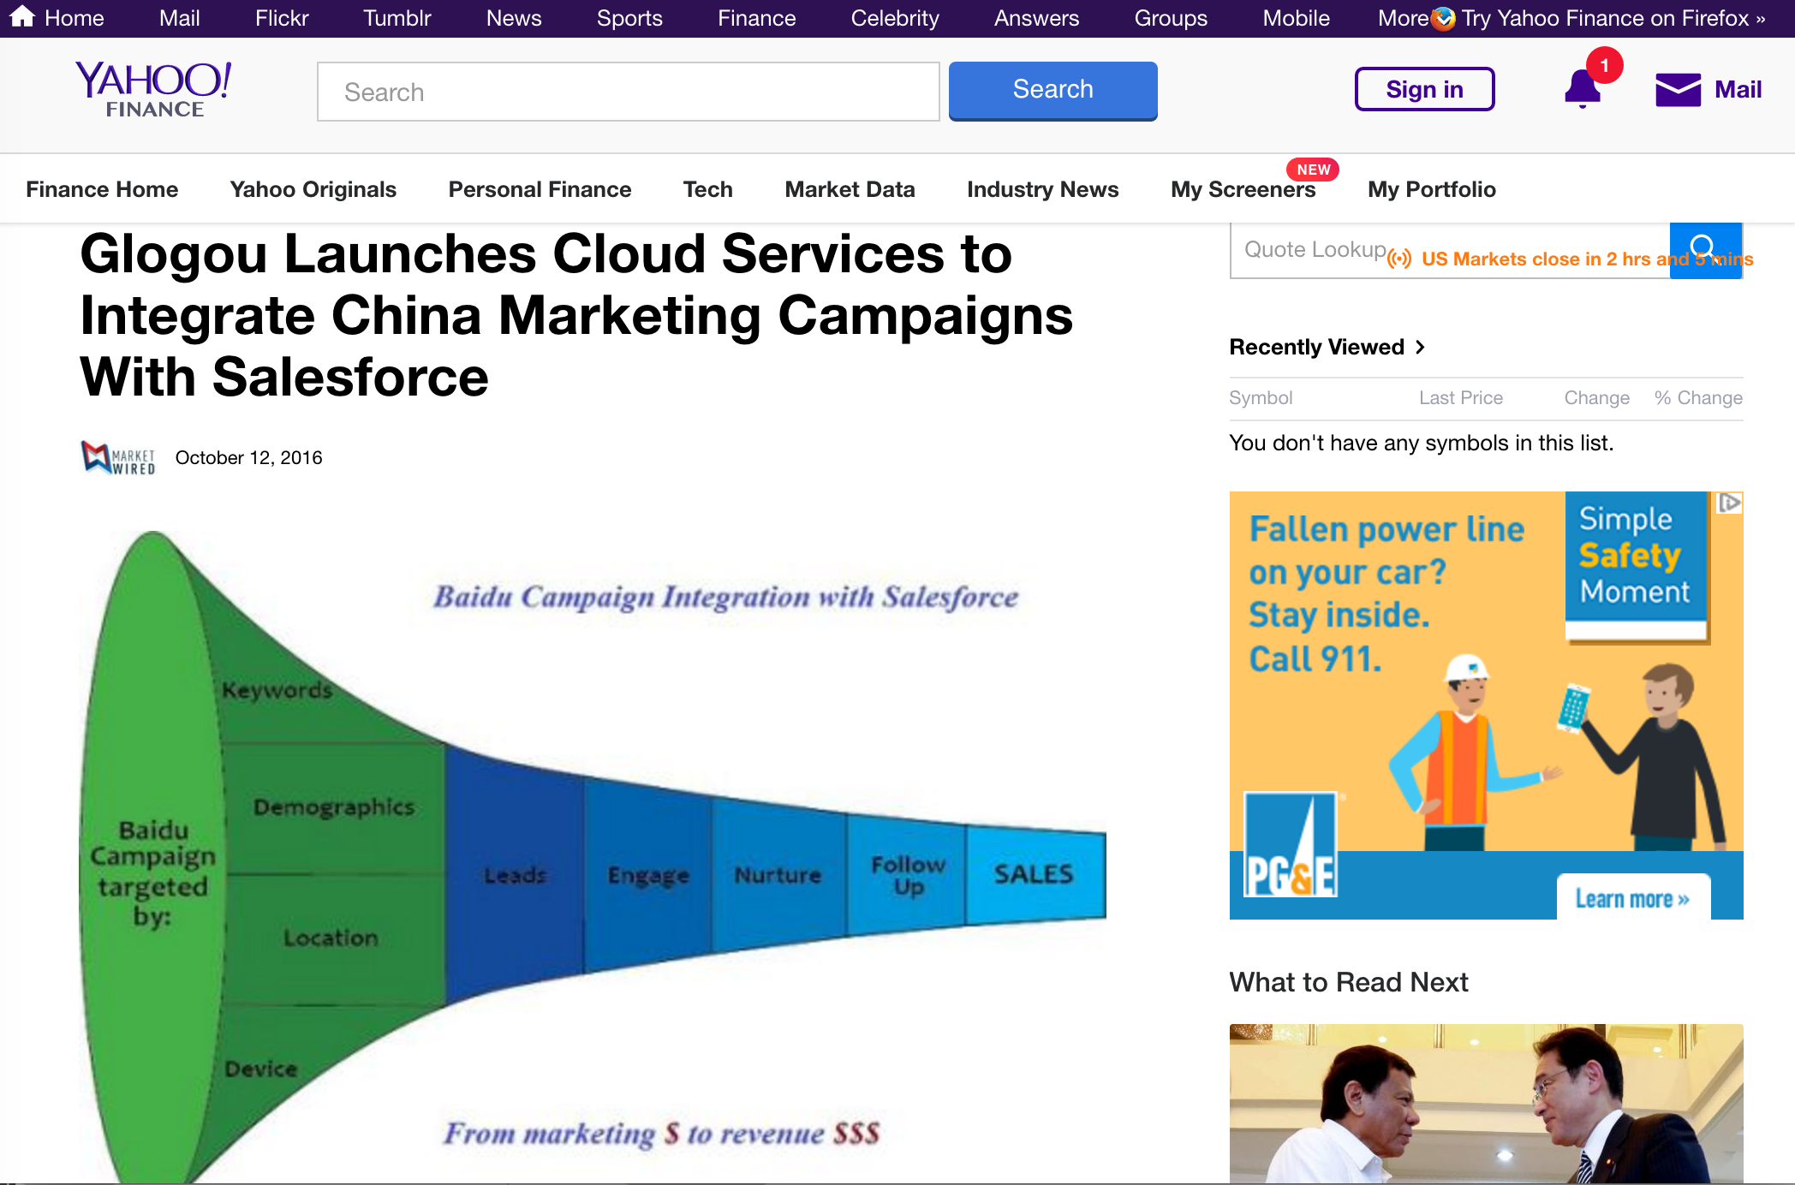The image size is (1795, 1185).
Task: Select the Tech tab
Action: coord(707,189)
